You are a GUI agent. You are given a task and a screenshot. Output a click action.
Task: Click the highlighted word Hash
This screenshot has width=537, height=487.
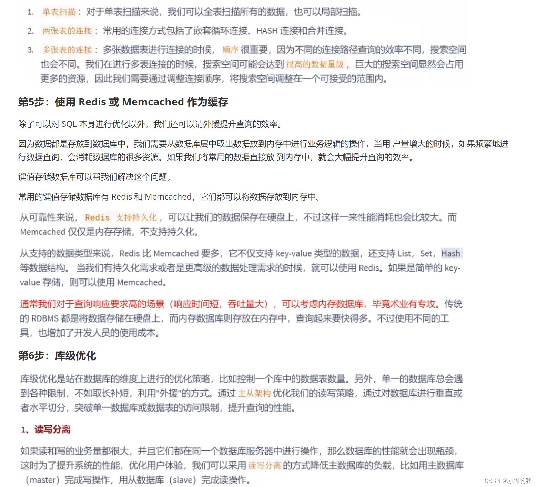[x=451, y=253]
